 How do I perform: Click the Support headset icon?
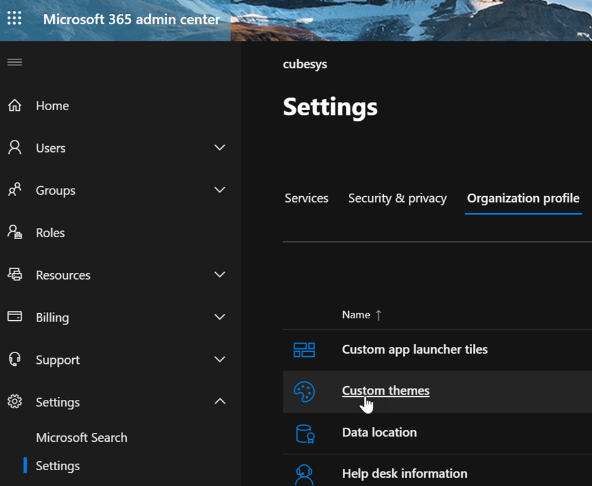pyautogui.click(x=15, y=359)
